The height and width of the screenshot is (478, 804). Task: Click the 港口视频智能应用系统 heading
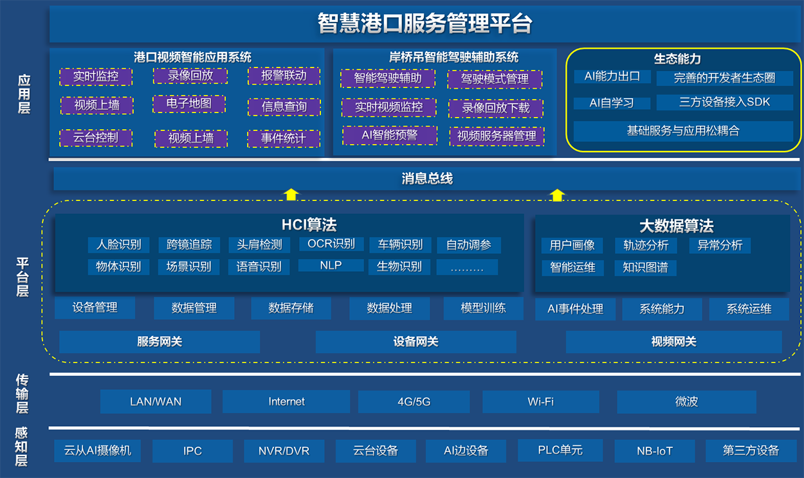tap(192, 57)
